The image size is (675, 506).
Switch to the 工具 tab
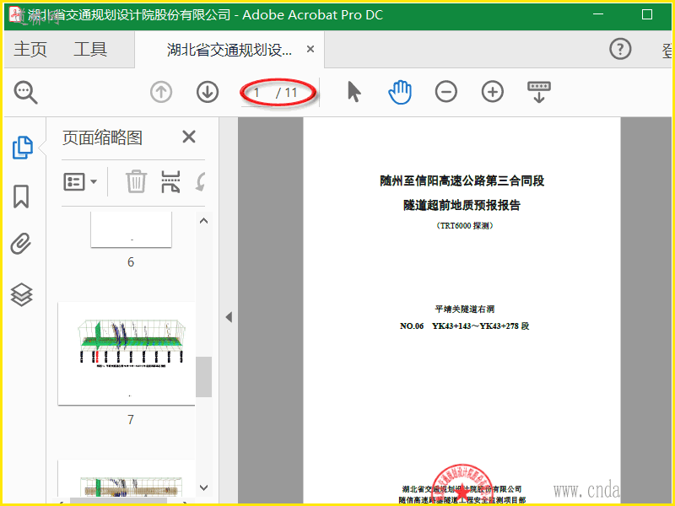pos(90,49)
